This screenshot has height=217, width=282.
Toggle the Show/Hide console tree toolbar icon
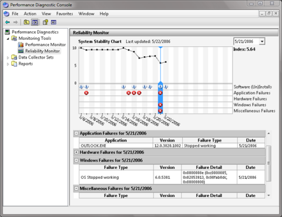pos(35,22)
